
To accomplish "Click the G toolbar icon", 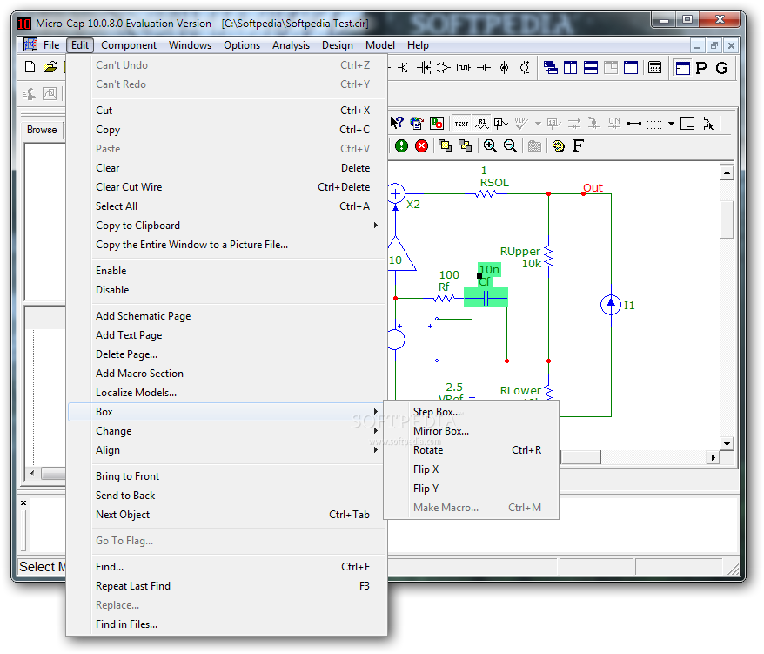I will [x=721, y=68].
